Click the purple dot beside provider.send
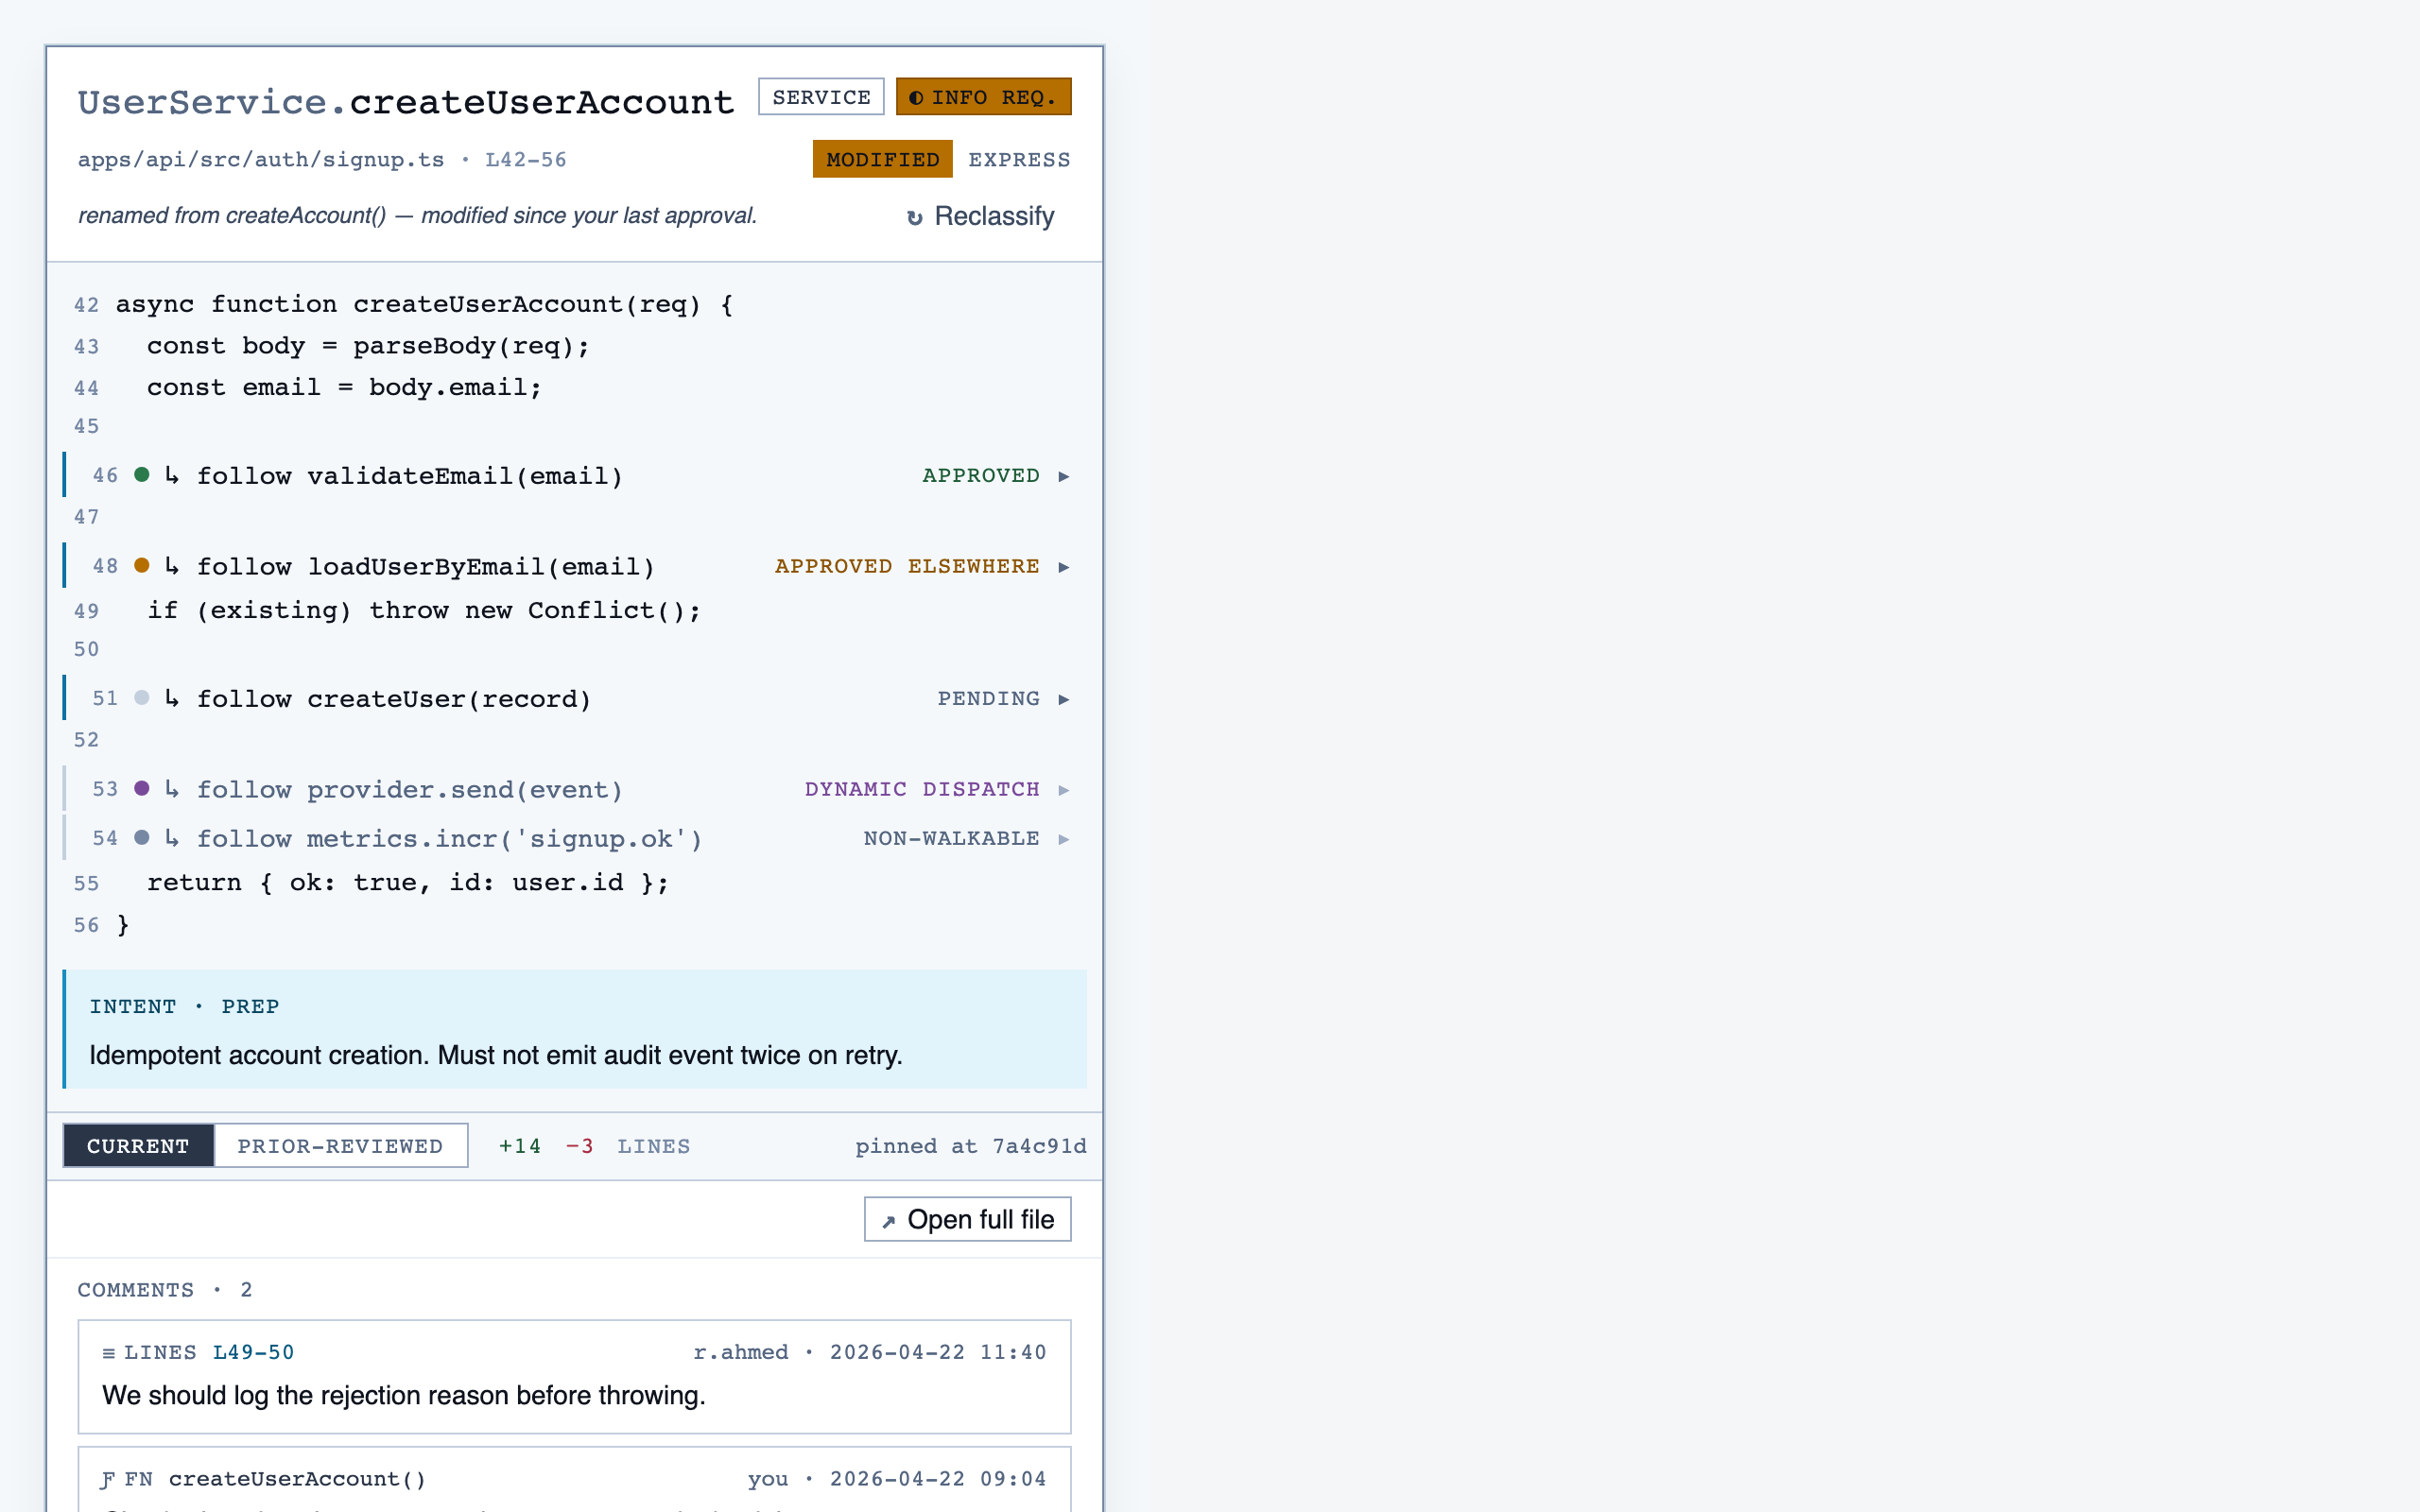This screenshot has height=1512, width=2420. pos(142,789)
